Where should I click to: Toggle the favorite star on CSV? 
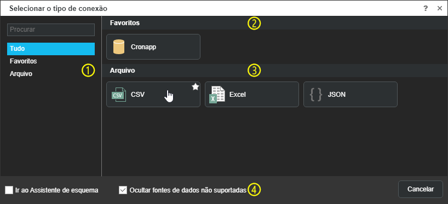click(195, 87)
